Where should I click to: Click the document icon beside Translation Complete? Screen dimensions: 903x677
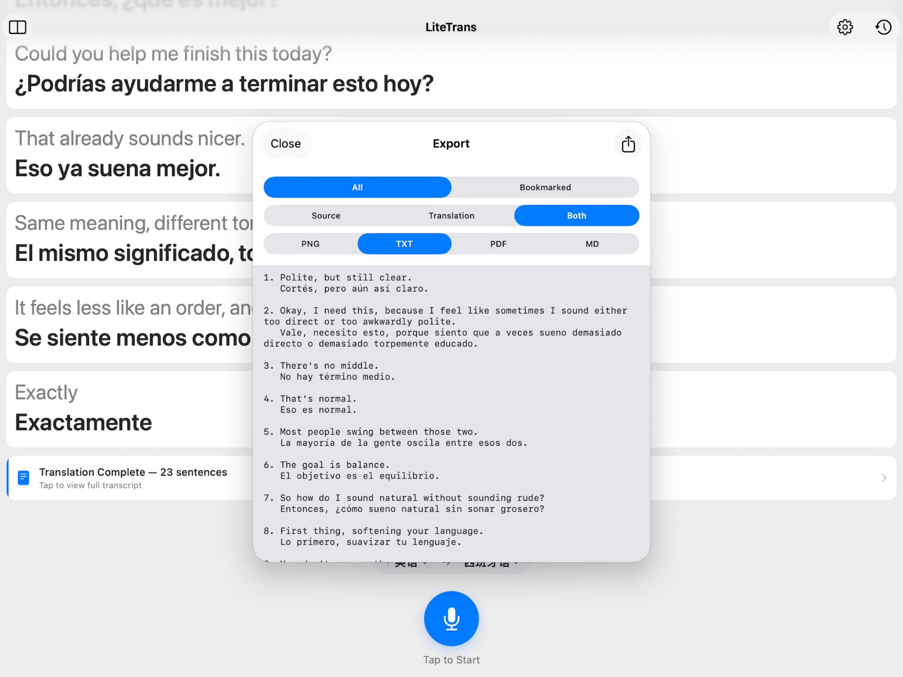(x=24, y=477)
